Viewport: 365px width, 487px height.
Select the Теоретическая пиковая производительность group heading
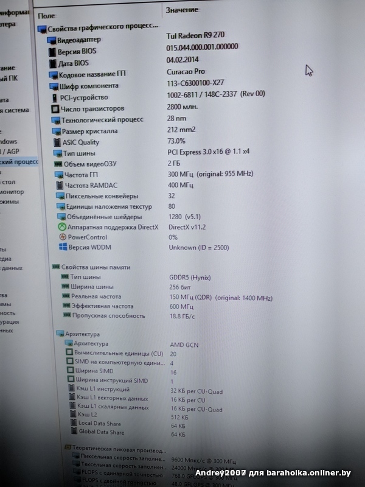pos(116,449)
